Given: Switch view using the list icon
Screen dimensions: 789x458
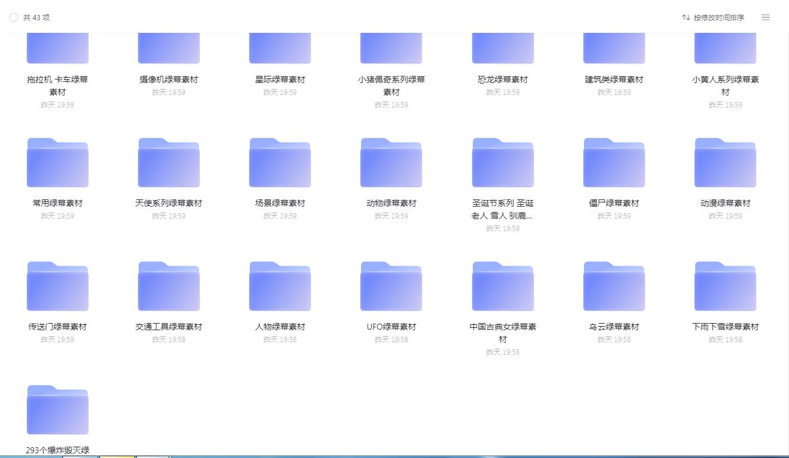Looking at the screenshot, I should [x=766, y=17].
